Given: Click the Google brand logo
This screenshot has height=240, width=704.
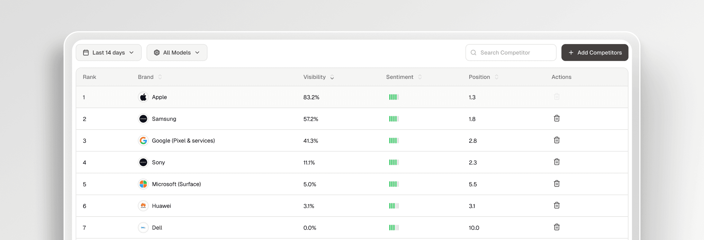Looking at the screenshot, I should click(x=143, y=140).
